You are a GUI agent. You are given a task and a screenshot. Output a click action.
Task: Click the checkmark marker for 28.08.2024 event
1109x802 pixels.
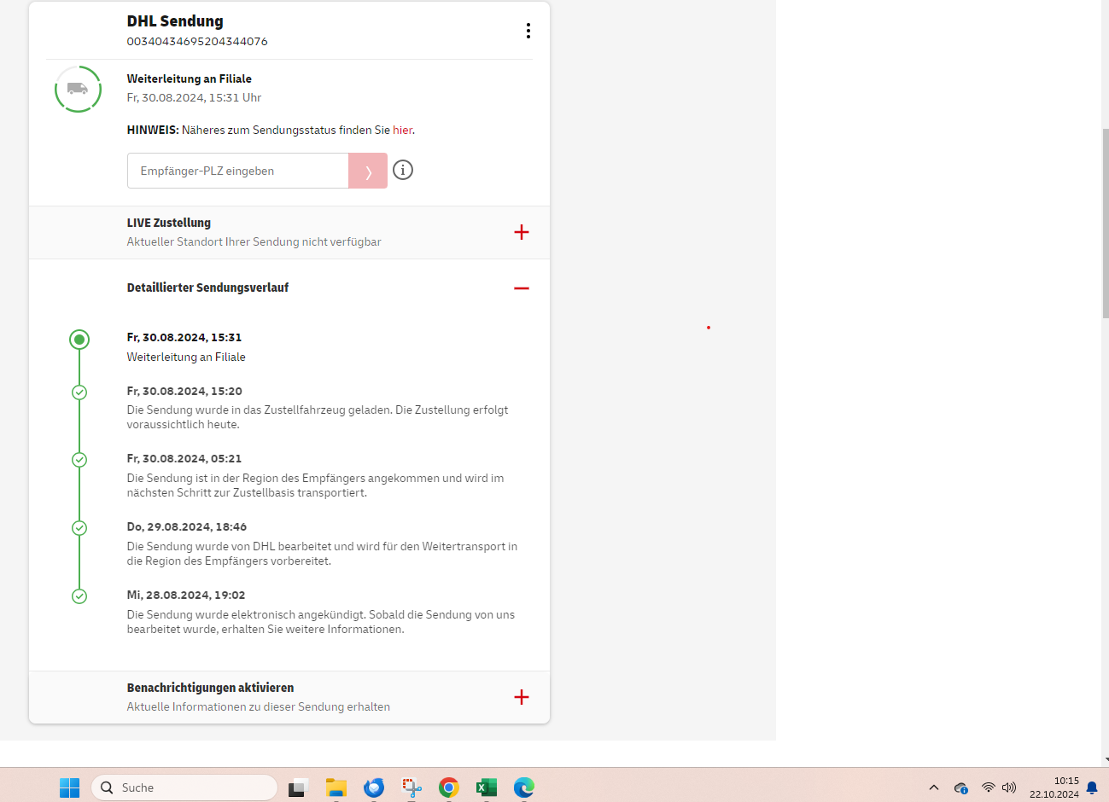(x=79, y=596)
